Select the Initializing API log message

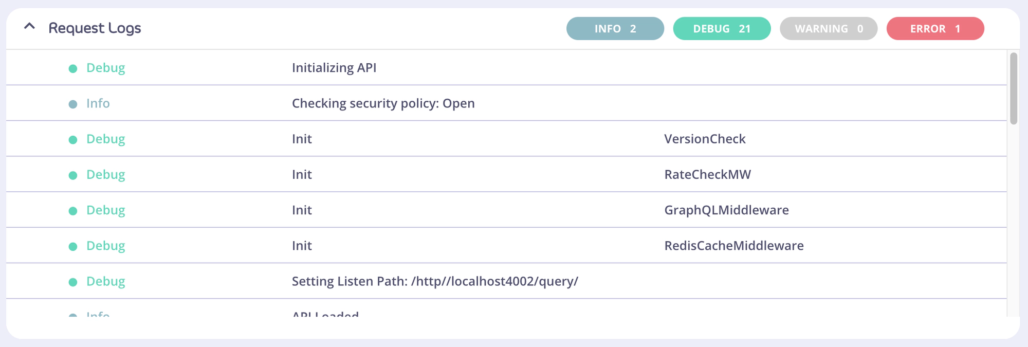[x=334, y=68]
